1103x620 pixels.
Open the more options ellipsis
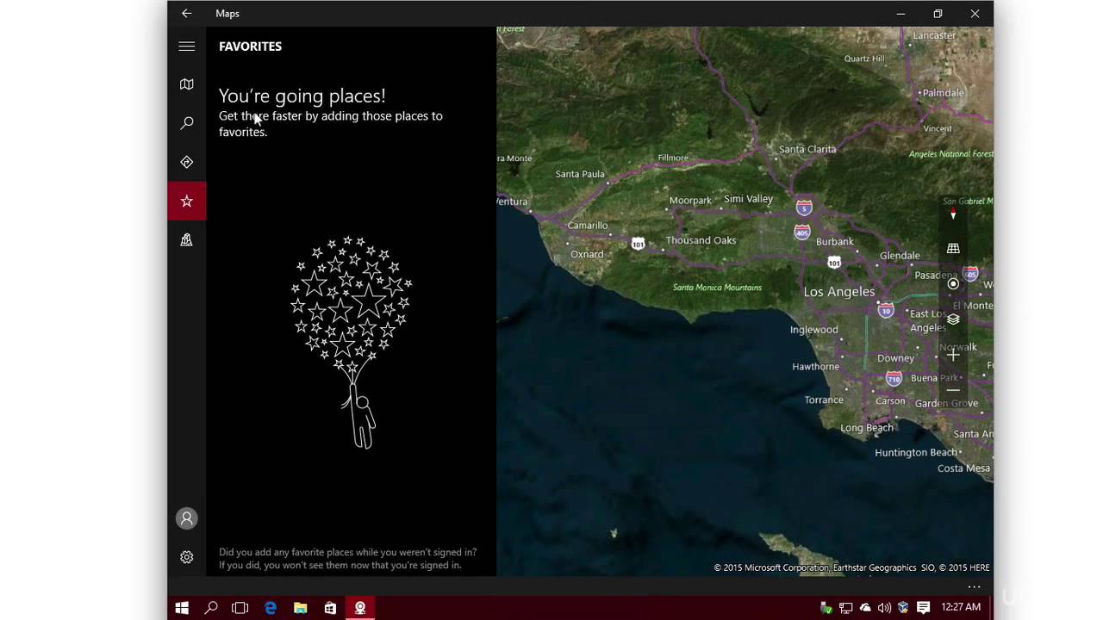click(974, 587)
